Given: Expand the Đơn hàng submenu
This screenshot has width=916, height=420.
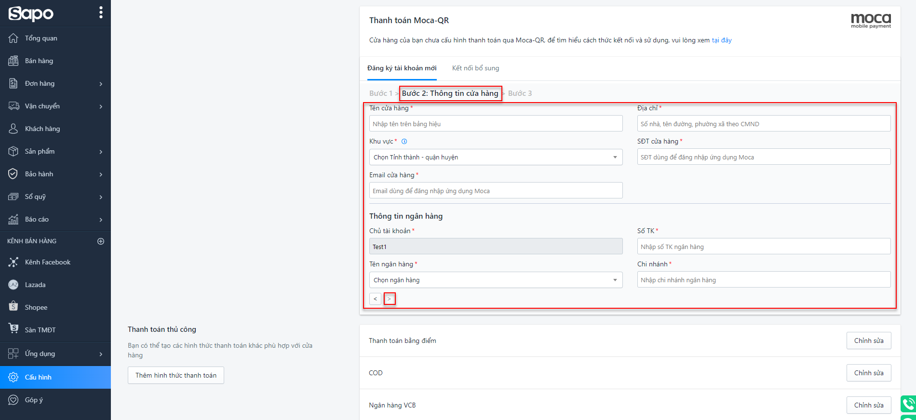Looking at the screenshot, I should coord(101,84).
